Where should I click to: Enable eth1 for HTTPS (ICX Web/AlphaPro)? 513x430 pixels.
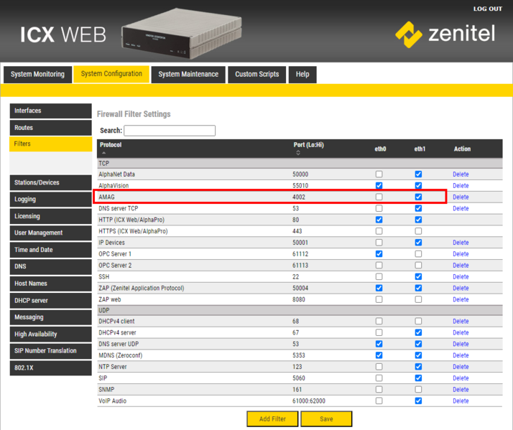(x=418, y=231)
